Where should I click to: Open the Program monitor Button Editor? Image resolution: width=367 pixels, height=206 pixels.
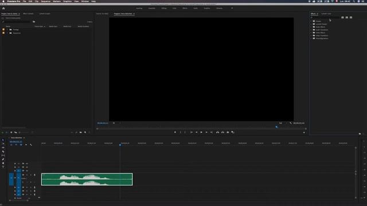pos(304,132)
